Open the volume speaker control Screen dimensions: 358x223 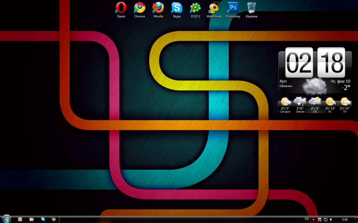click(331, 219)
